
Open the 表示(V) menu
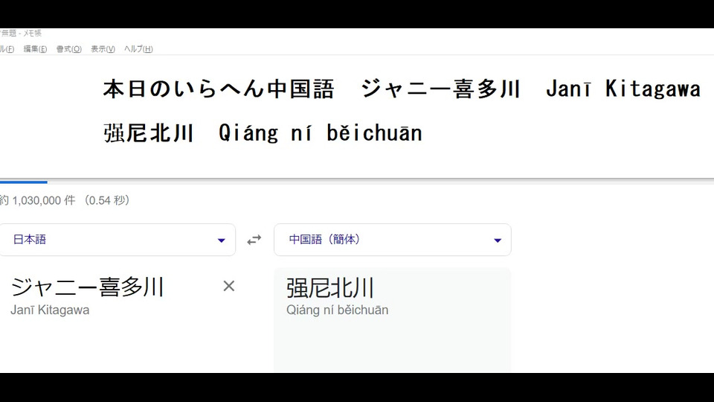103,49
